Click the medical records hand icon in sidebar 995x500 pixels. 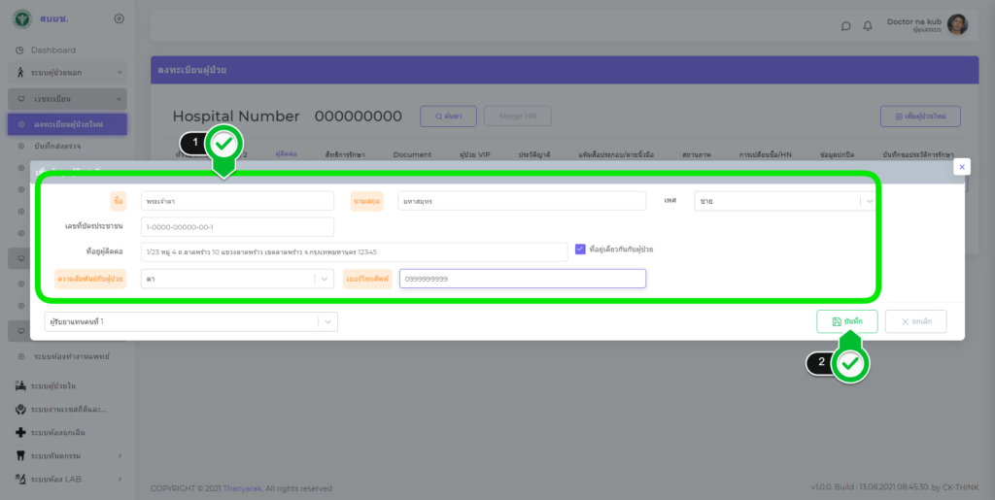[x=20, y=409]
